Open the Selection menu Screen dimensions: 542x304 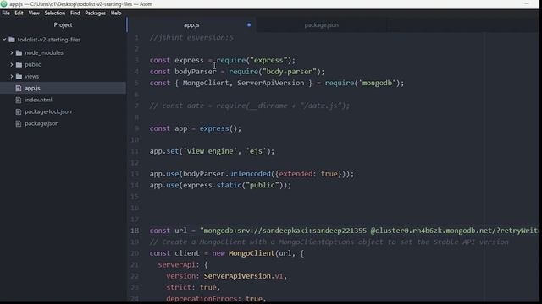[x=54, y=14]
